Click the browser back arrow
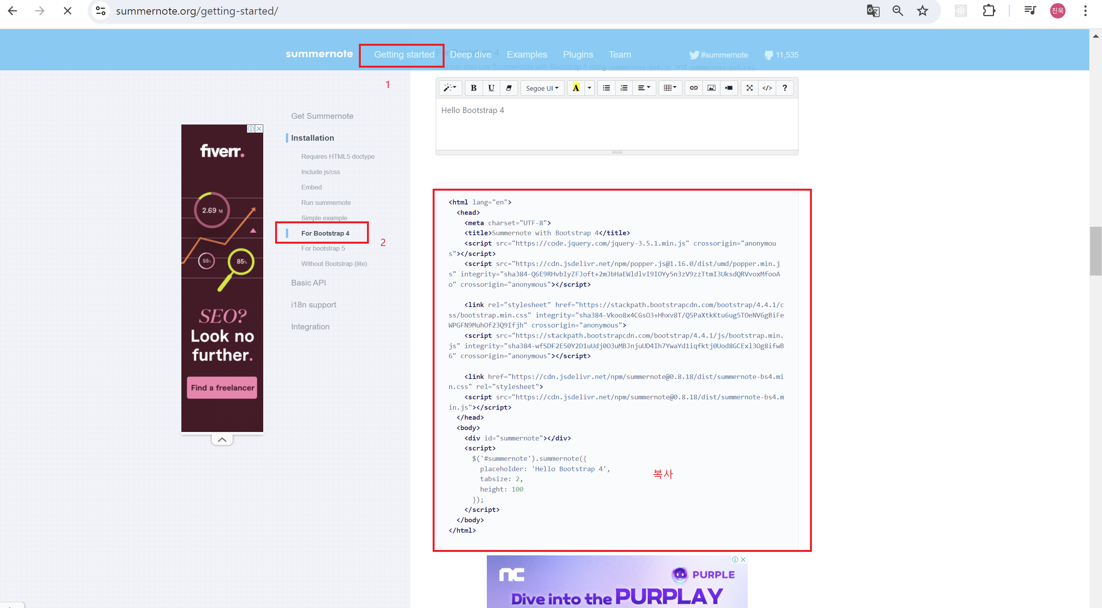The width and height of the screenshot is (1102, 608). coord(12,11)
